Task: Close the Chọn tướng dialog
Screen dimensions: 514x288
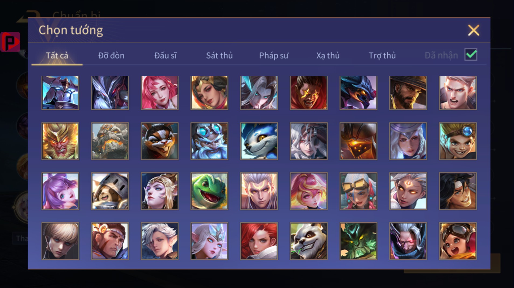Action: point(474,30)
